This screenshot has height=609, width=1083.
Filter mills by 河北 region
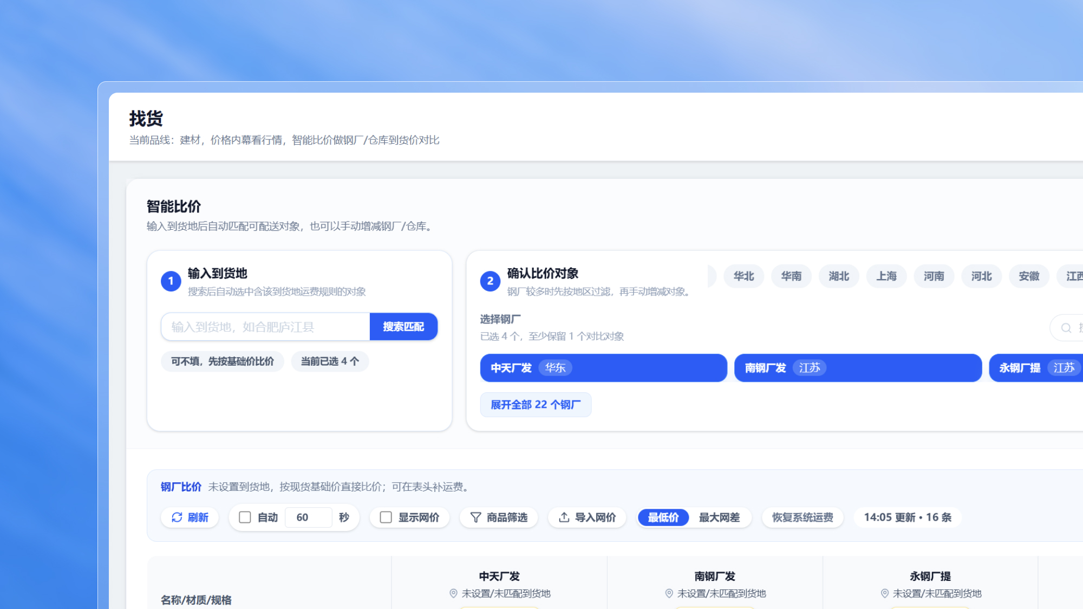tap(981, 276)
